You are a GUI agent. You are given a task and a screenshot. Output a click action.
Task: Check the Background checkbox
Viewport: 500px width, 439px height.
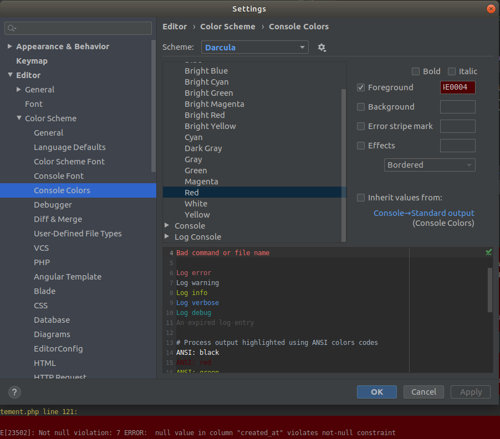361,107
